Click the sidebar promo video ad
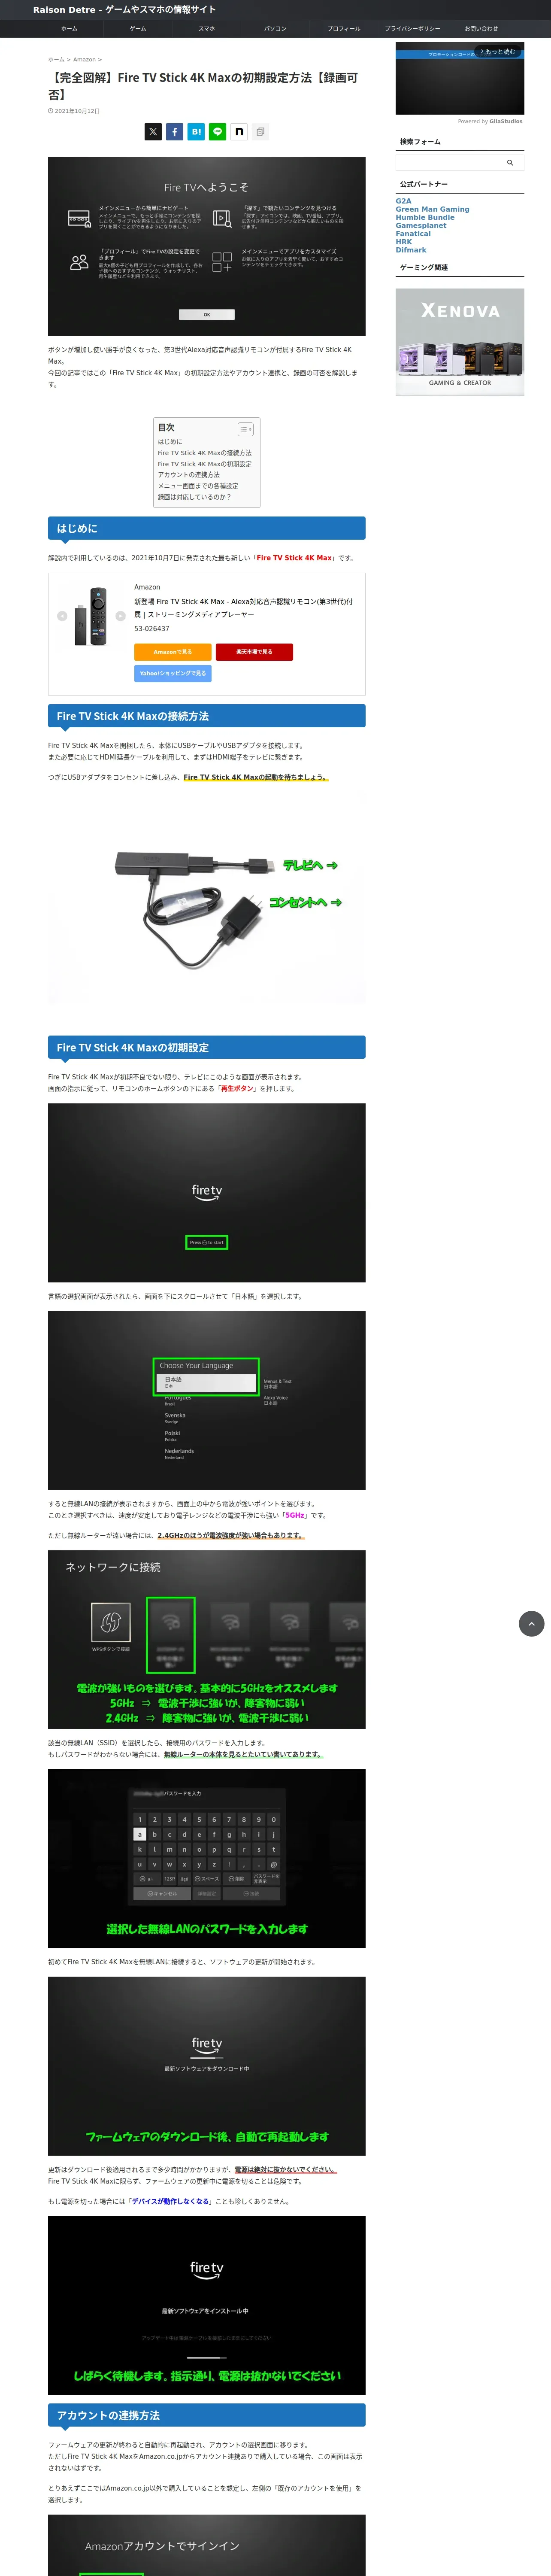 [459, 78]
